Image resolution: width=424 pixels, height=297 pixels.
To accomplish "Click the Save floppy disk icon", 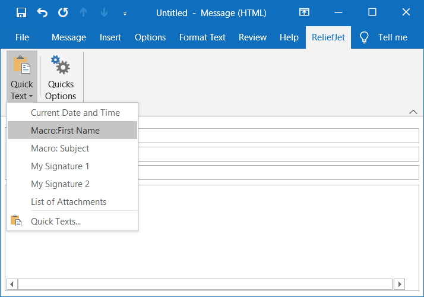I will (21, 12).
